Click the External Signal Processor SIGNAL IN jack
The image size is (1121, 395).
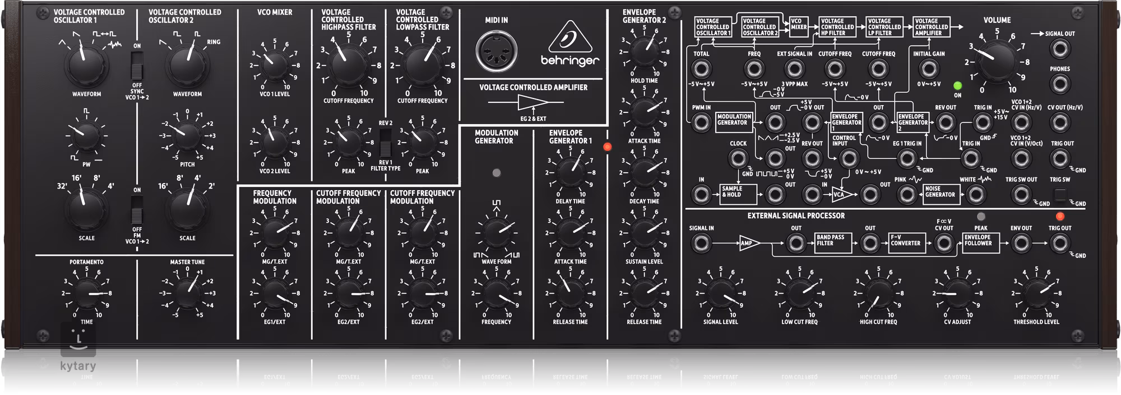[x=701, y=243]
